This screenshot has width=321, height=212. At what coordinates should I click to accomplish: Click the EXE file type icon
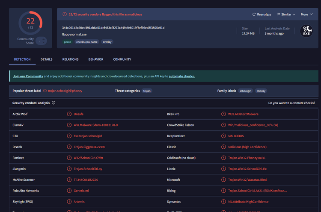tap(306, 31)
